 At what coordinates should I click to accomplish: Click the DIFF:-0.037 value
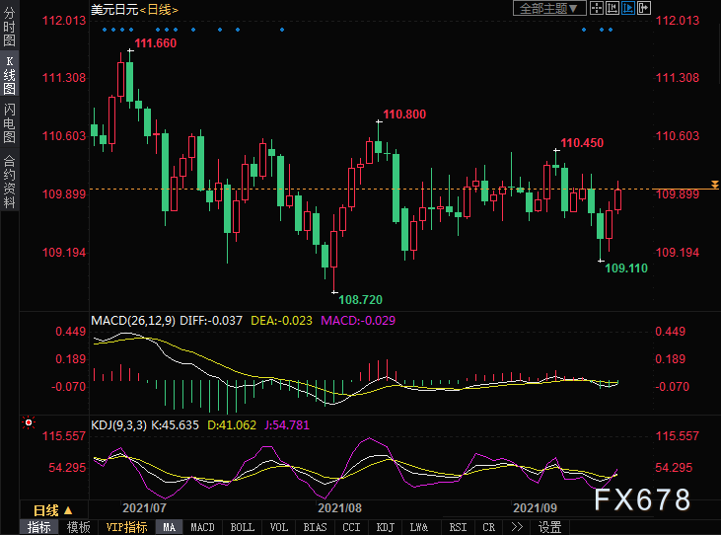[x=211, y=321]
